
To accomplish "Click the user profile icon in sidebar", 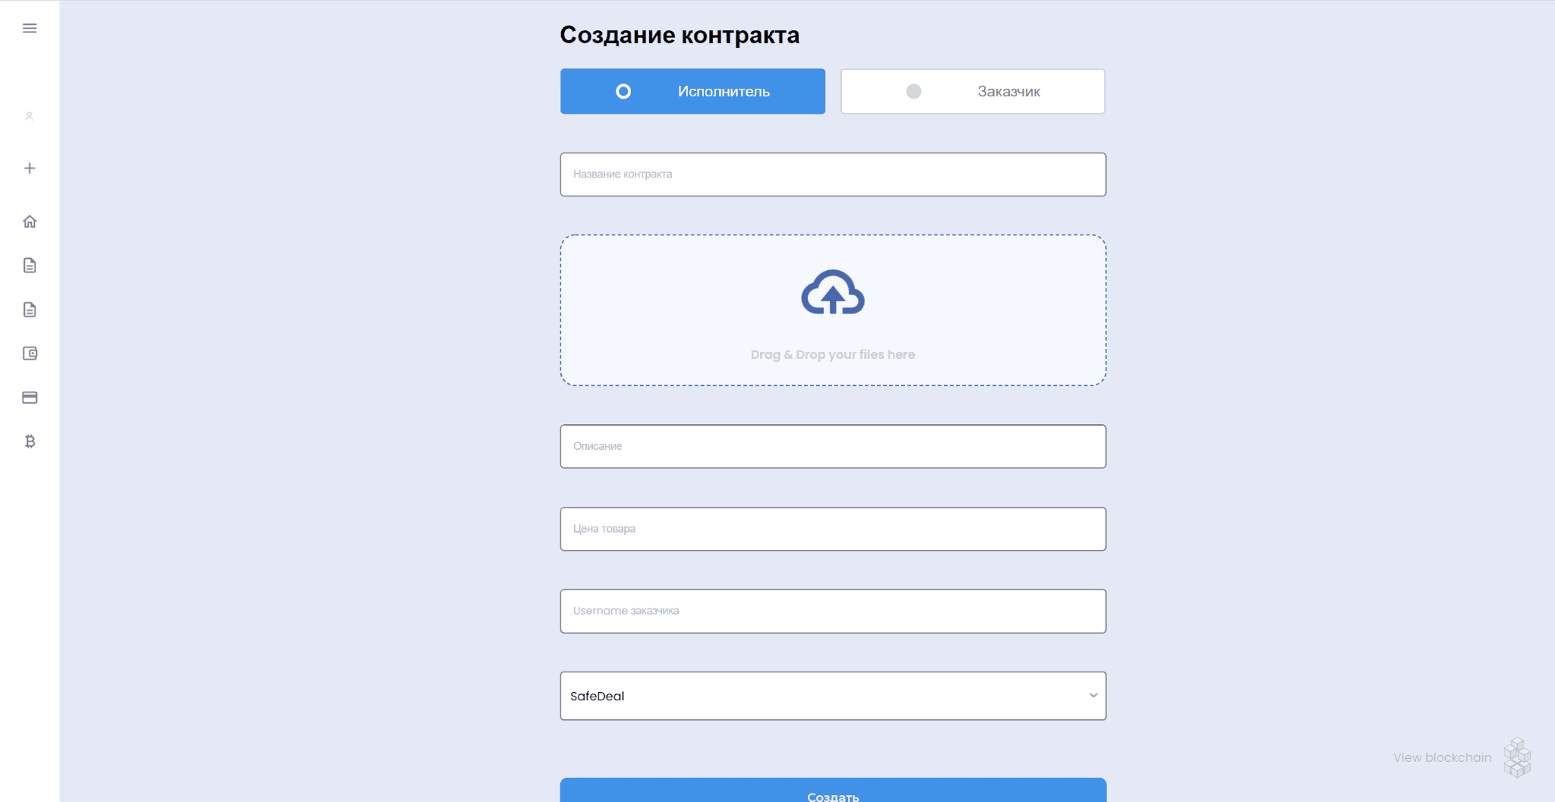I will tap(29, 116).
